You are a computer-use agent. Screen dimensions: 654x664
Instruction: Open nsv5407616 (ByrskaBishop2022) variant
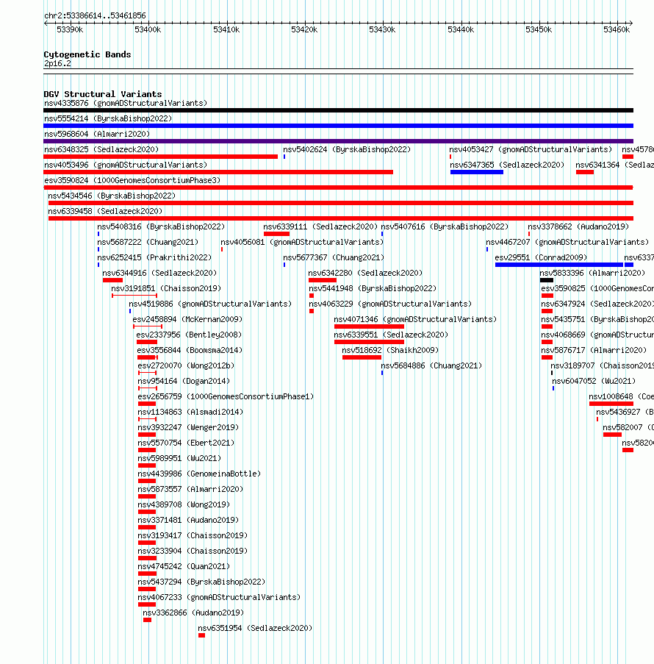pos(445,227)
